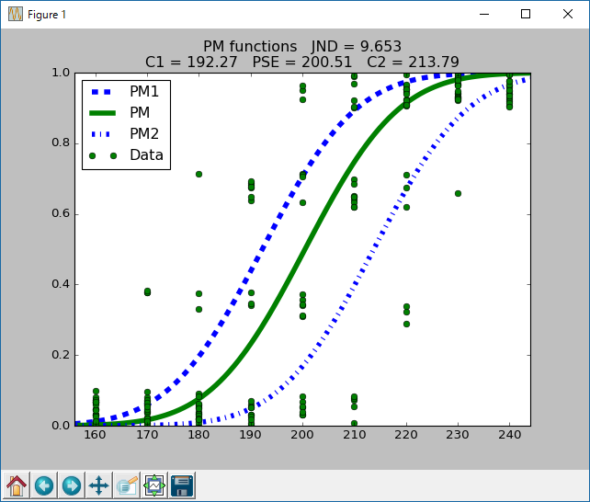Viewport: 590px width, 502px height.
Task: Click the PSE = 200.51 title text
Action: point(302,62)
